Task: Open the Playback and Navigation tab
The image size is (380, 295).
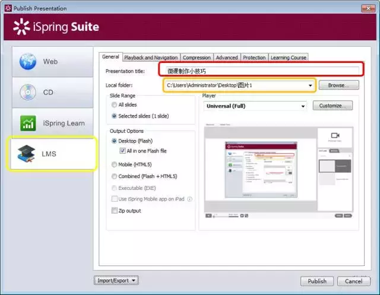Action: [x=151, y=58]
